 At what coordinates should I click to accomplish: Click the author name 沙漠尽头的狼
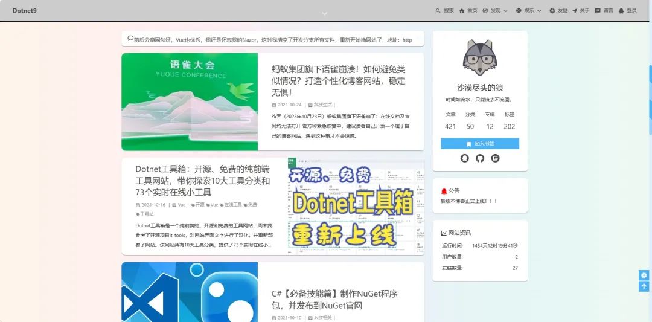coord(480,88)
